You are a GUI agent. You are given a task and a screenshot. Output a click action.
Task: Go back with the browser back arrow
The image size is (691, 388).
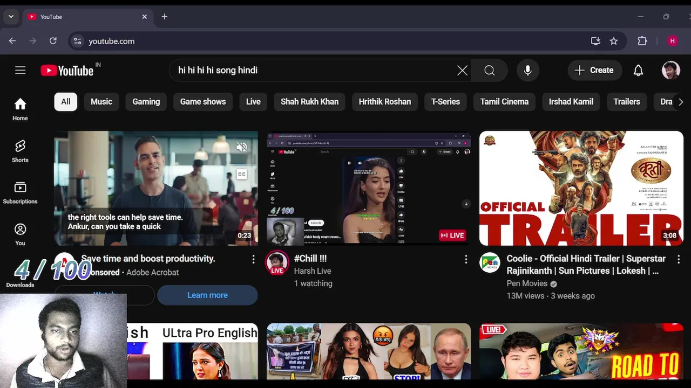(12, 41)
